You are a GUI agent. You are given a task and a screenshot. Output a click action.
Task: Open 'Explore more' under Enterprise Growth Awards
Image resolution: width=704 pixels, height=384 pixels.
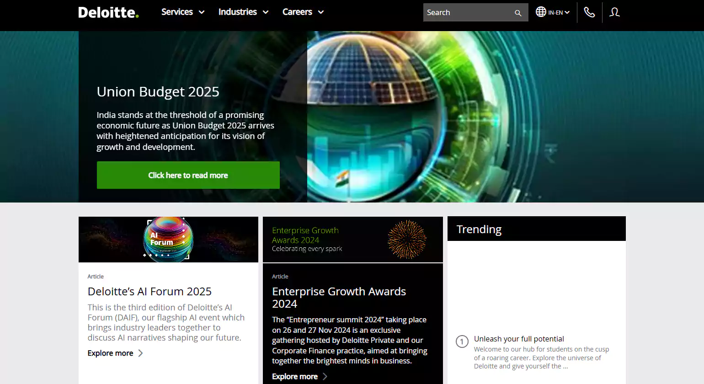pyautogui.click(x=294, y=376)
